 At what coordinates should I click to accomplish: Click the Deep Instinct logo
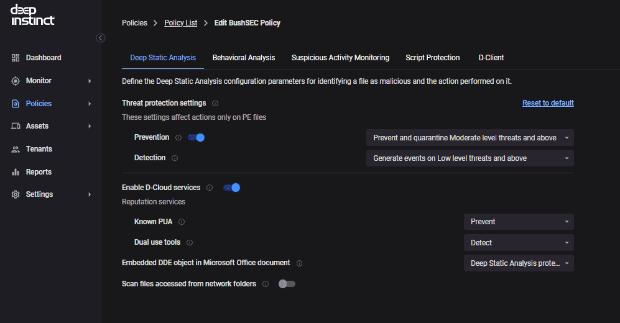[x=32, y=15]
